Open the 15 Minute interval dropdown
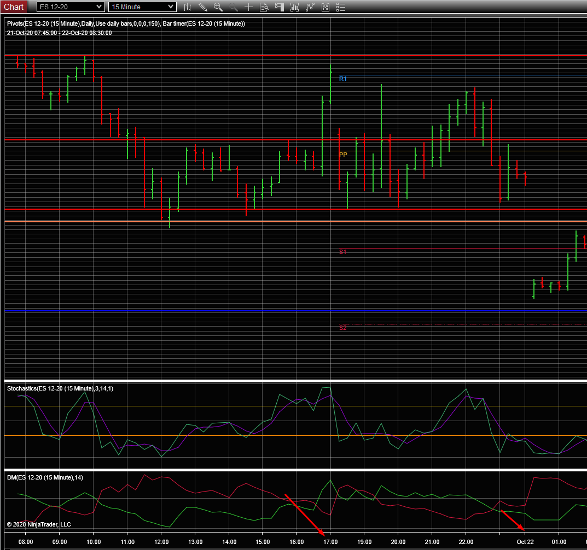The width and height of the screenshot is (587, 550). (x=142, y=7)
